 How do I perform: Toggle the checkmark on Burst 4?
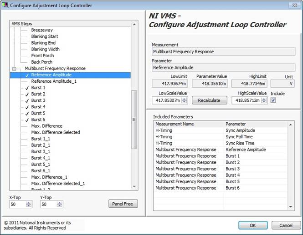(27, 107)
